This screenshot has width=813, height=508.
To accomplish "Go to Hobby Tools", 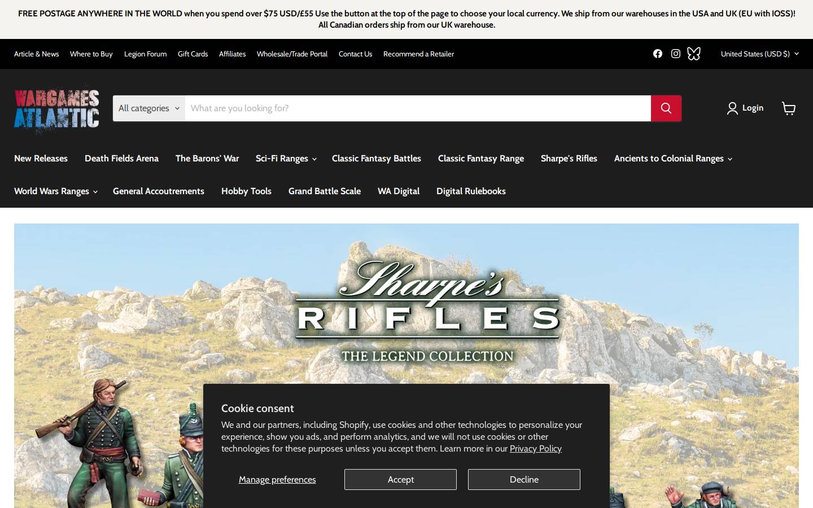I will (246, 191).
